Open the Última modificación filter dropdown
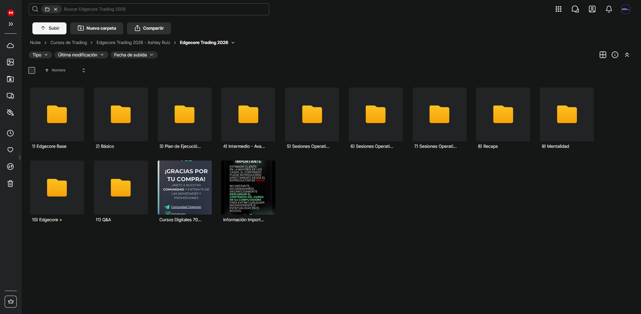The image size is (641, 314). click(81, 55)
